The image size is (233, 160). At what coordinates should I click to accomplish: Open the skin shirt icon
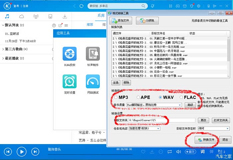(192, 6)
